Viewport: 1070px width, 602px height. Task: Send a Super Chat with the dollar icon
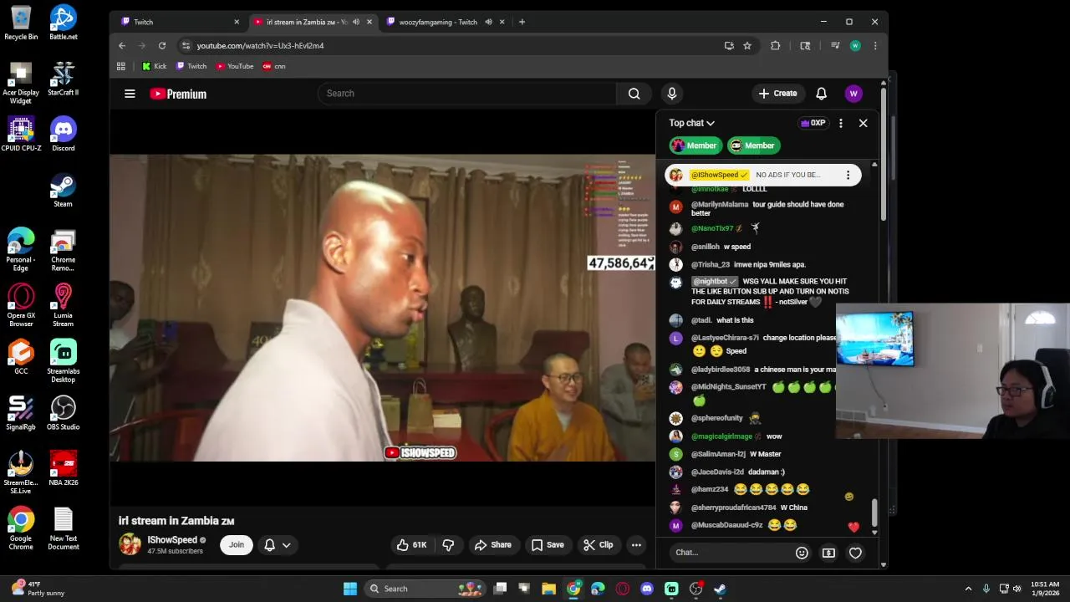[828, 553]
